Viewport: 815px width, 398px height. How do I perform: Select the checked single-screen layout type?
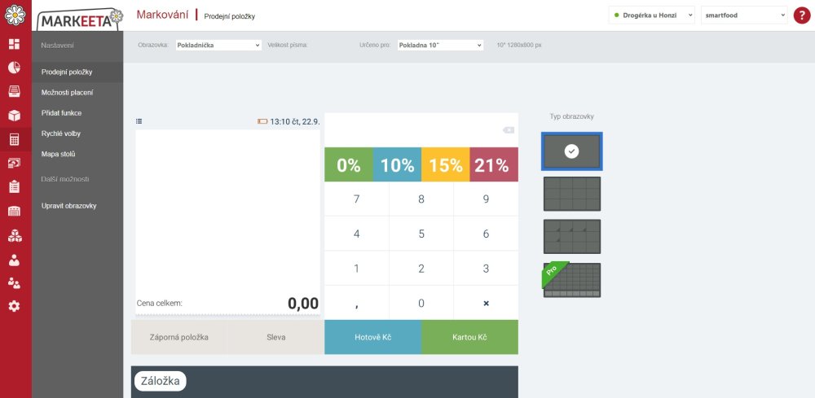click(572, 151)
